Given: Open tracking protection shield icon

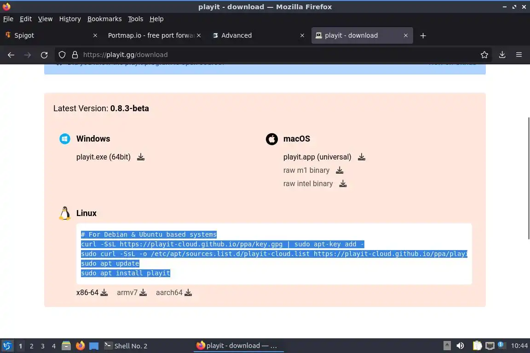Looking at the screenshot, I should click(x=62, y=55).
